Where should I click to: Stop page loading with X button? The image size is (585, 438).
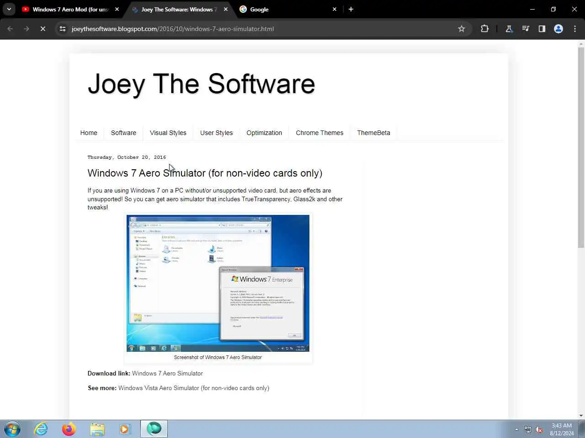click(x=43, y=29)
